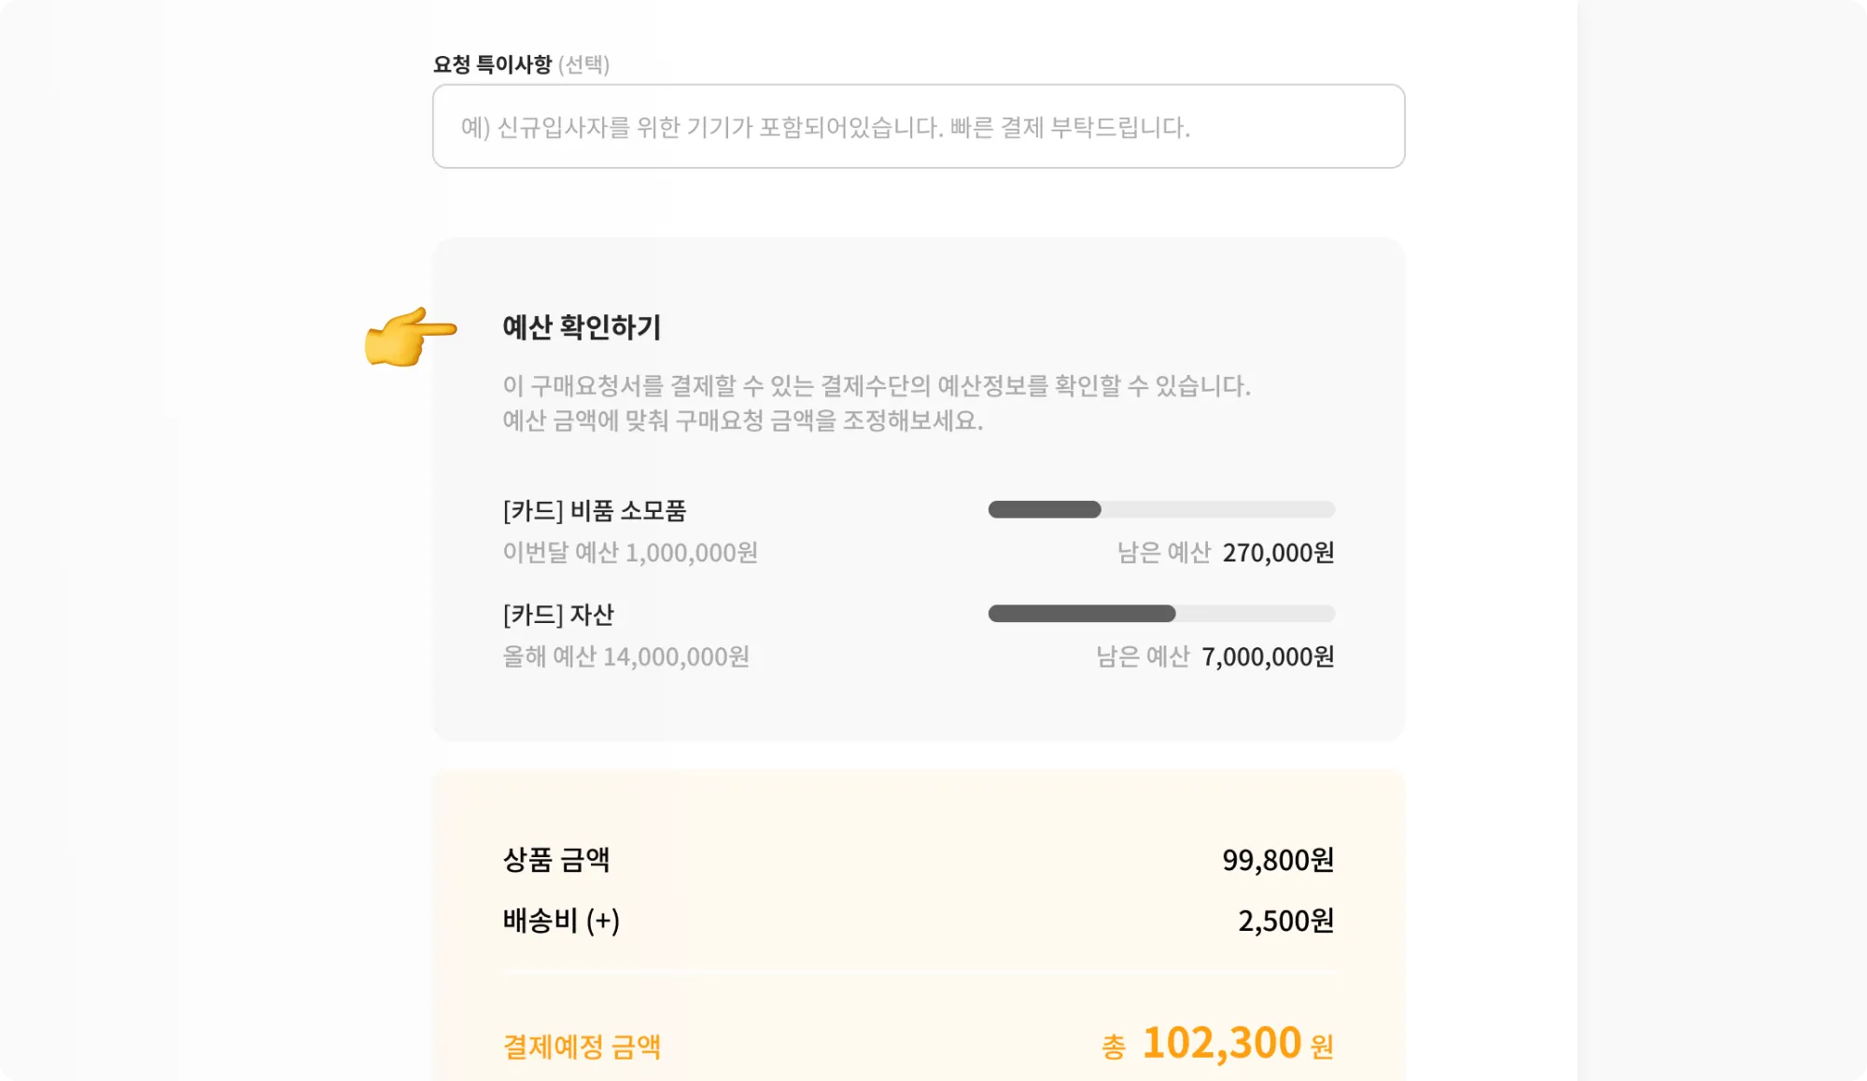This screenshot has width=1867, height=1081.
Task: Click the 올해 예산 14,000,000원 text
Action: [625, 658]
